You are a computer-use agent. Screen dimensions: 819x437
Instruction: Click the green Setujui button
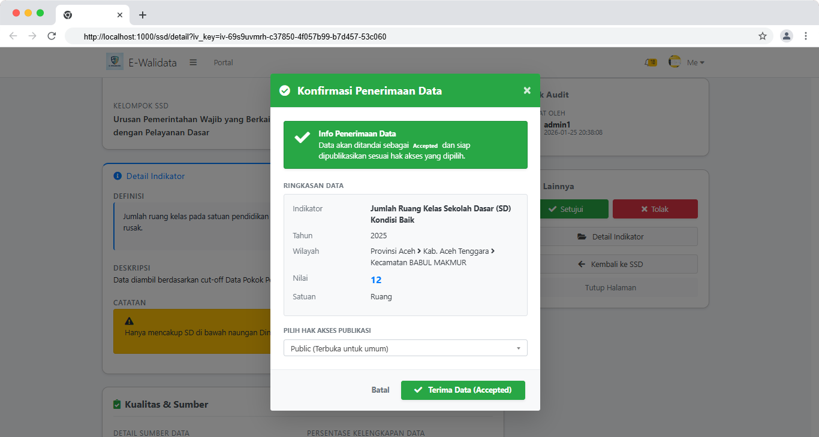click(x=565, y=209)
